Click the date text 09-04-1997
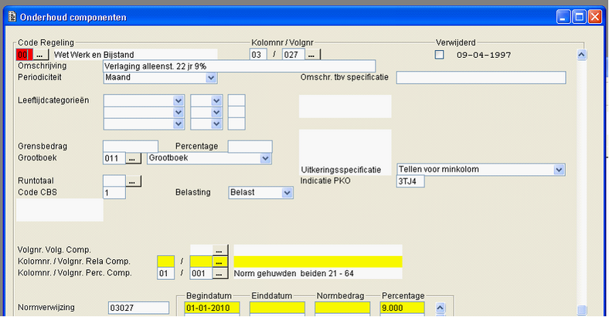 click(x=484, y=55)
